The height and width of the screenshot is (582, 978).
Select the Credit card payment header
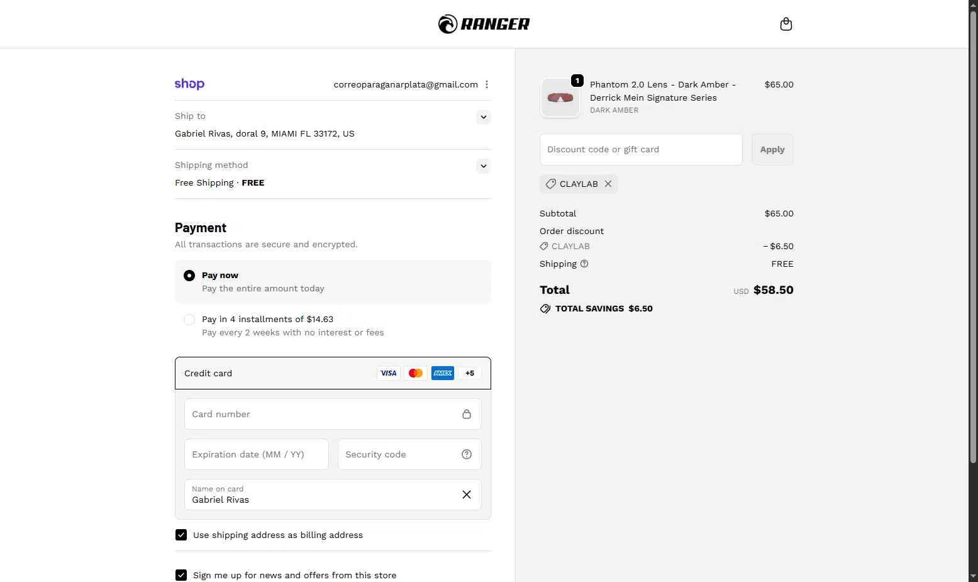point(333,373)
